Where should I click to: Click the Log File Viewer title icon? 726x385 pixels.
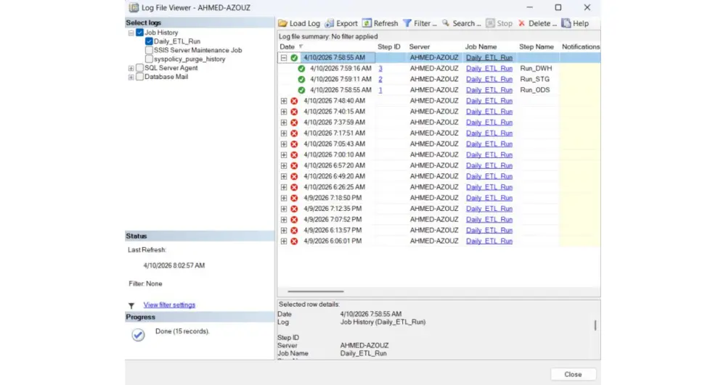pos(134,7)
